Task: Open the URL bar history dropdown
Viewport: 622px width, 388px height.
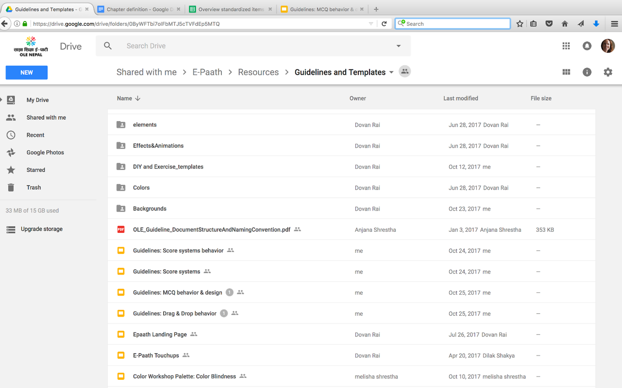Action: coord(371,23)
